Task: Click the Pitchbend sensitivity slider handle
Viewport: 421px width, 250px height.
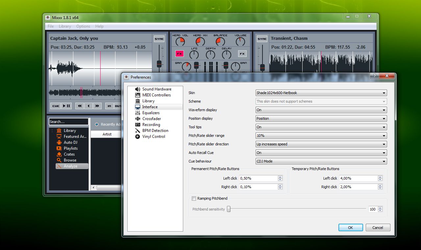Action: [x=229, y=209]
